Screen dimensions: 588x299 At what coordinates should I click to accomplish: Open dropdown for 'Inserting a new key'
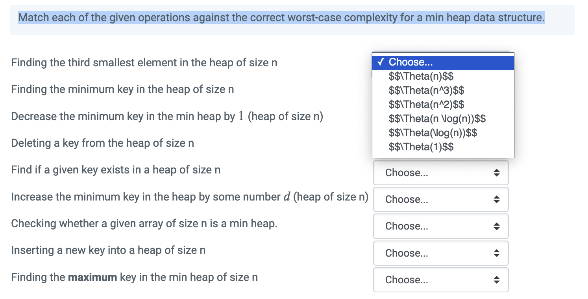441,253
